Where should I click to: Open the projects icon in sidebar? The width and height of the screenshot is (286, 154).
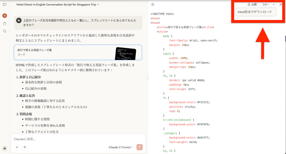coord(5,24)
